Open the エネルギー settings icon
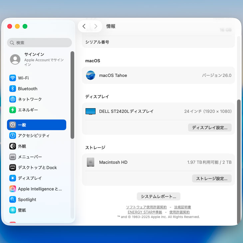Viewport: 243px width, 243px height. coord(13,110)
